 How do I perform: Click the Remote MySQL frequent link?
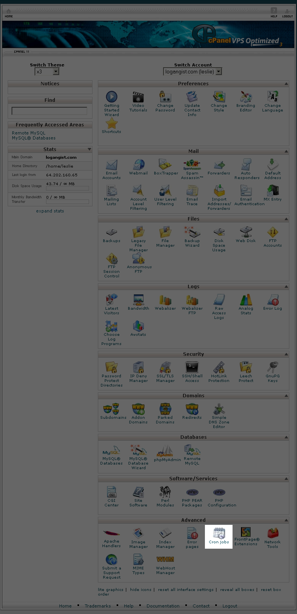28,133
